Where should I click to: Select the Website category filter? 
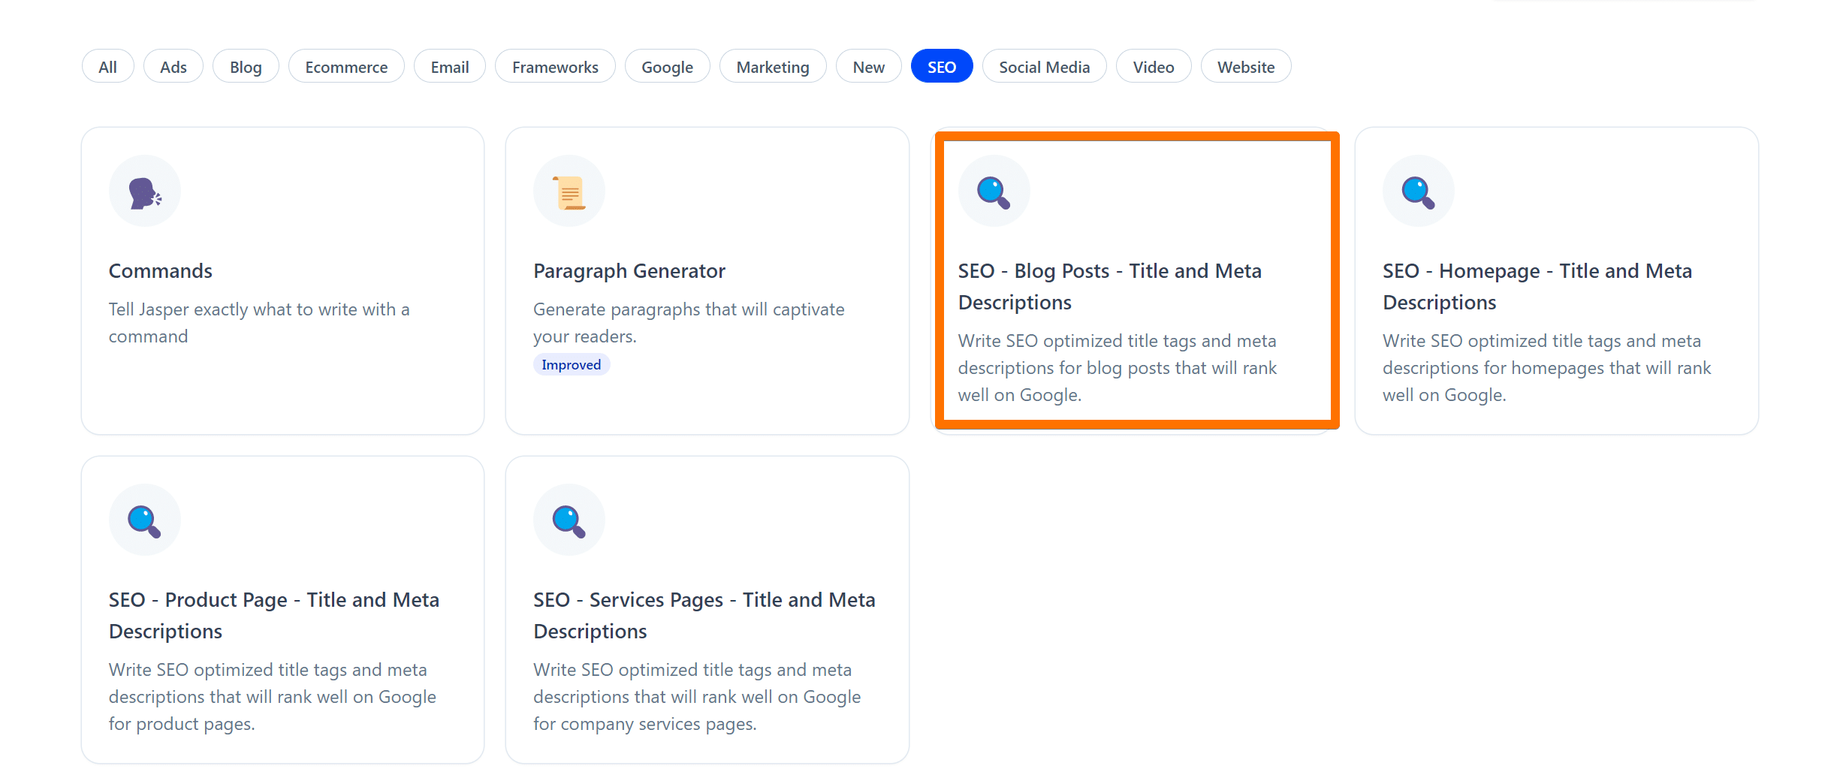(1246, 67)
